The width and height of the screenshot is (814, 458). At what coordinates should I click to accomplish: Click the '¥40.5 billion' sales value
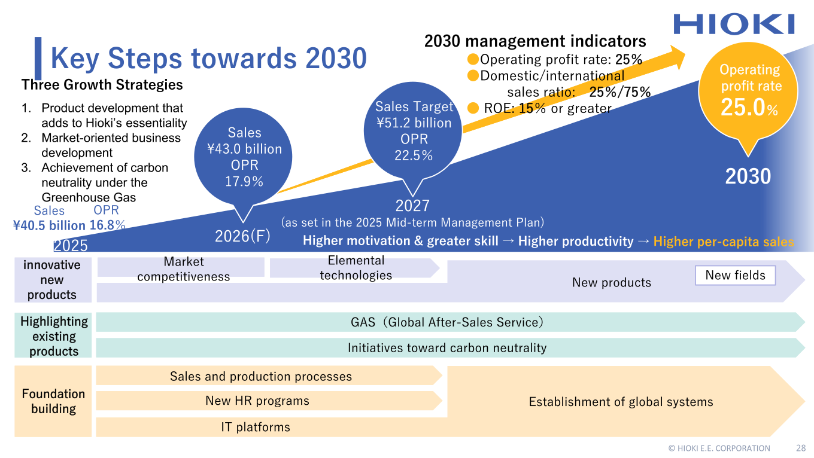pyautogui.click(x=49, y=225)
